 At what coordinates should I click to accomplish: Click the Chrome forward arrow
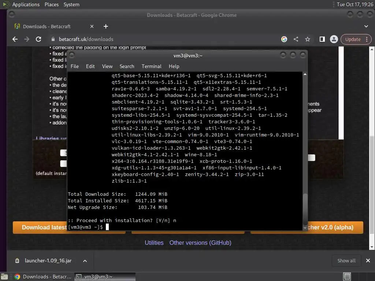(26, 39)
